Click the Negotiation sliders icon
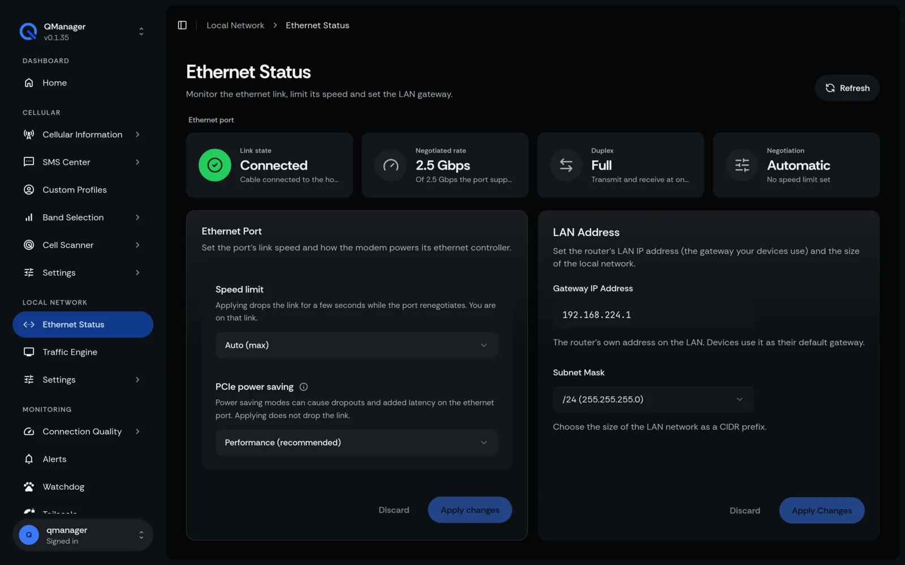Viewport: 905px width, 565px height. [742, 165]
